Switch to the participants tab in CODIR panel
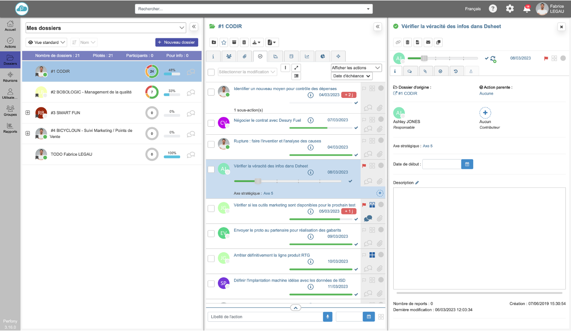The height and width of the screenshot is (331, 571). pyautogui.click(x=229, y=56)
